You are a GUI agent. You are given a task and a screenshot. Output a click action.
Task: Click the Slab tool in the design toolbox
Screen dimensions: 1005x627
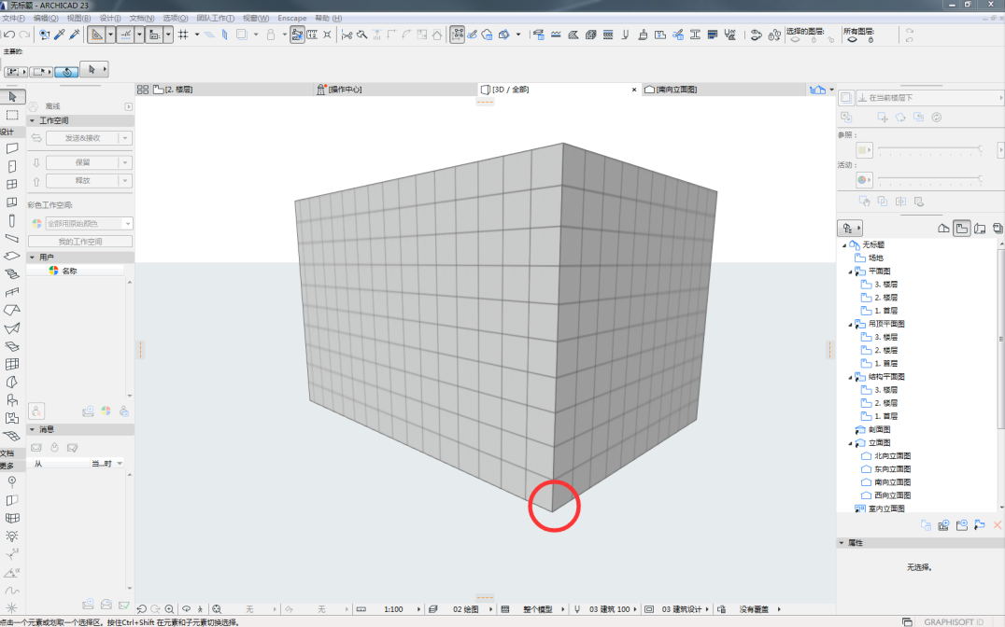click(x=11, y=257)
